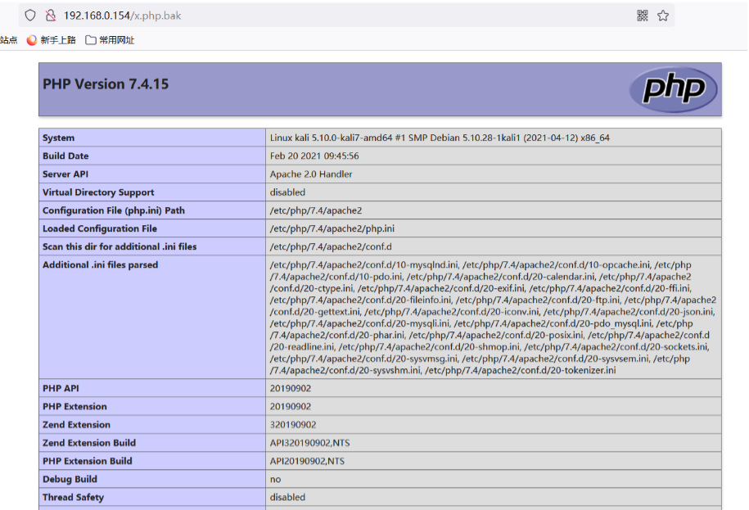This screenshot has width=749, height=510.
Task: Click the PHP API value 20190902
Action: coord(291,389)
